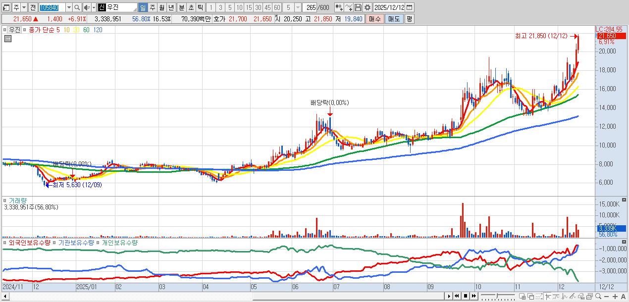The image size is (629, 302).
Task: Click the 전 button beside stock code
Action: pyautogui.click(x=33, y=7)
